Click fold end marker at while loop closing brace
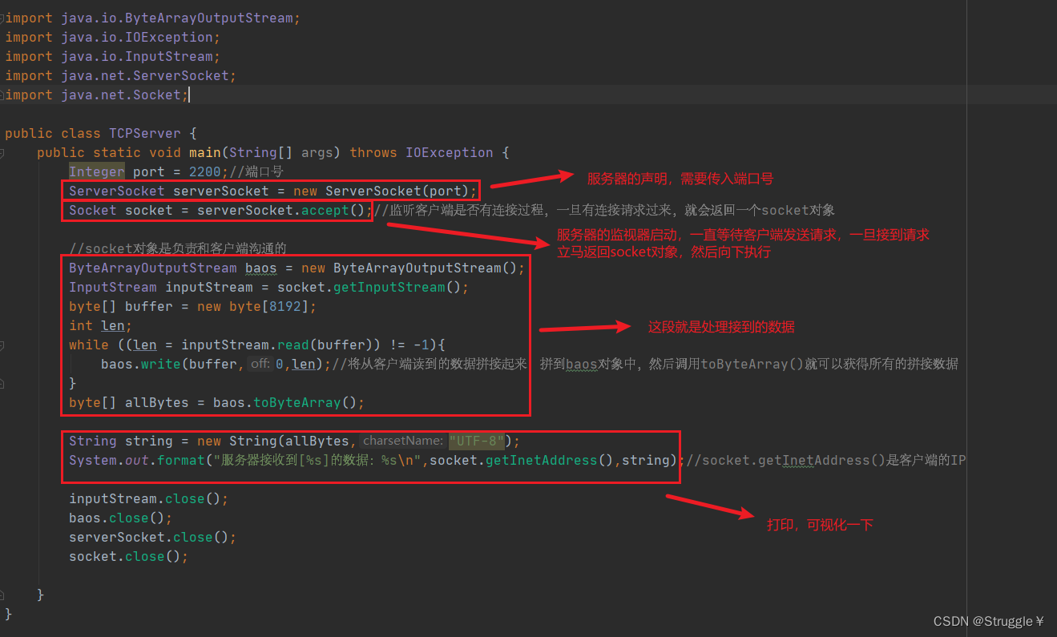This screenshot has width=1057, height=637. 2,383
